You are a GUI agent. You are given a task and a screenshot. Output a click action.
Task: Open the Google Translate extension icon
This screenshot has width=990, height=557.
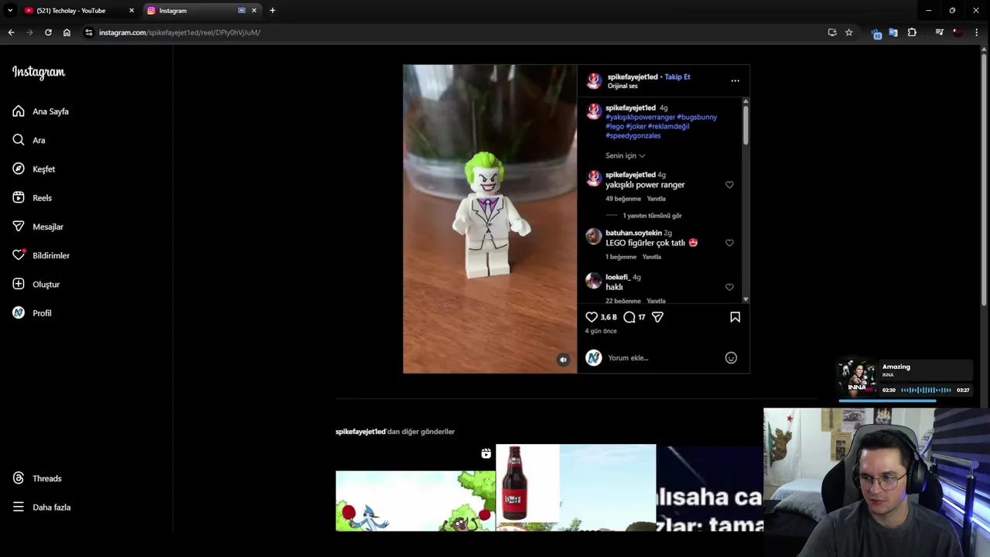point(893,32)
